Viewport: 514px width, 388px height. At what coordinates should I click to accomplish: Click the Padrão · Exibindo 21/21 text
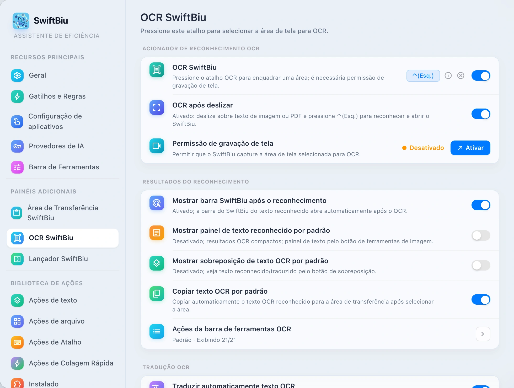pos(204,340)
